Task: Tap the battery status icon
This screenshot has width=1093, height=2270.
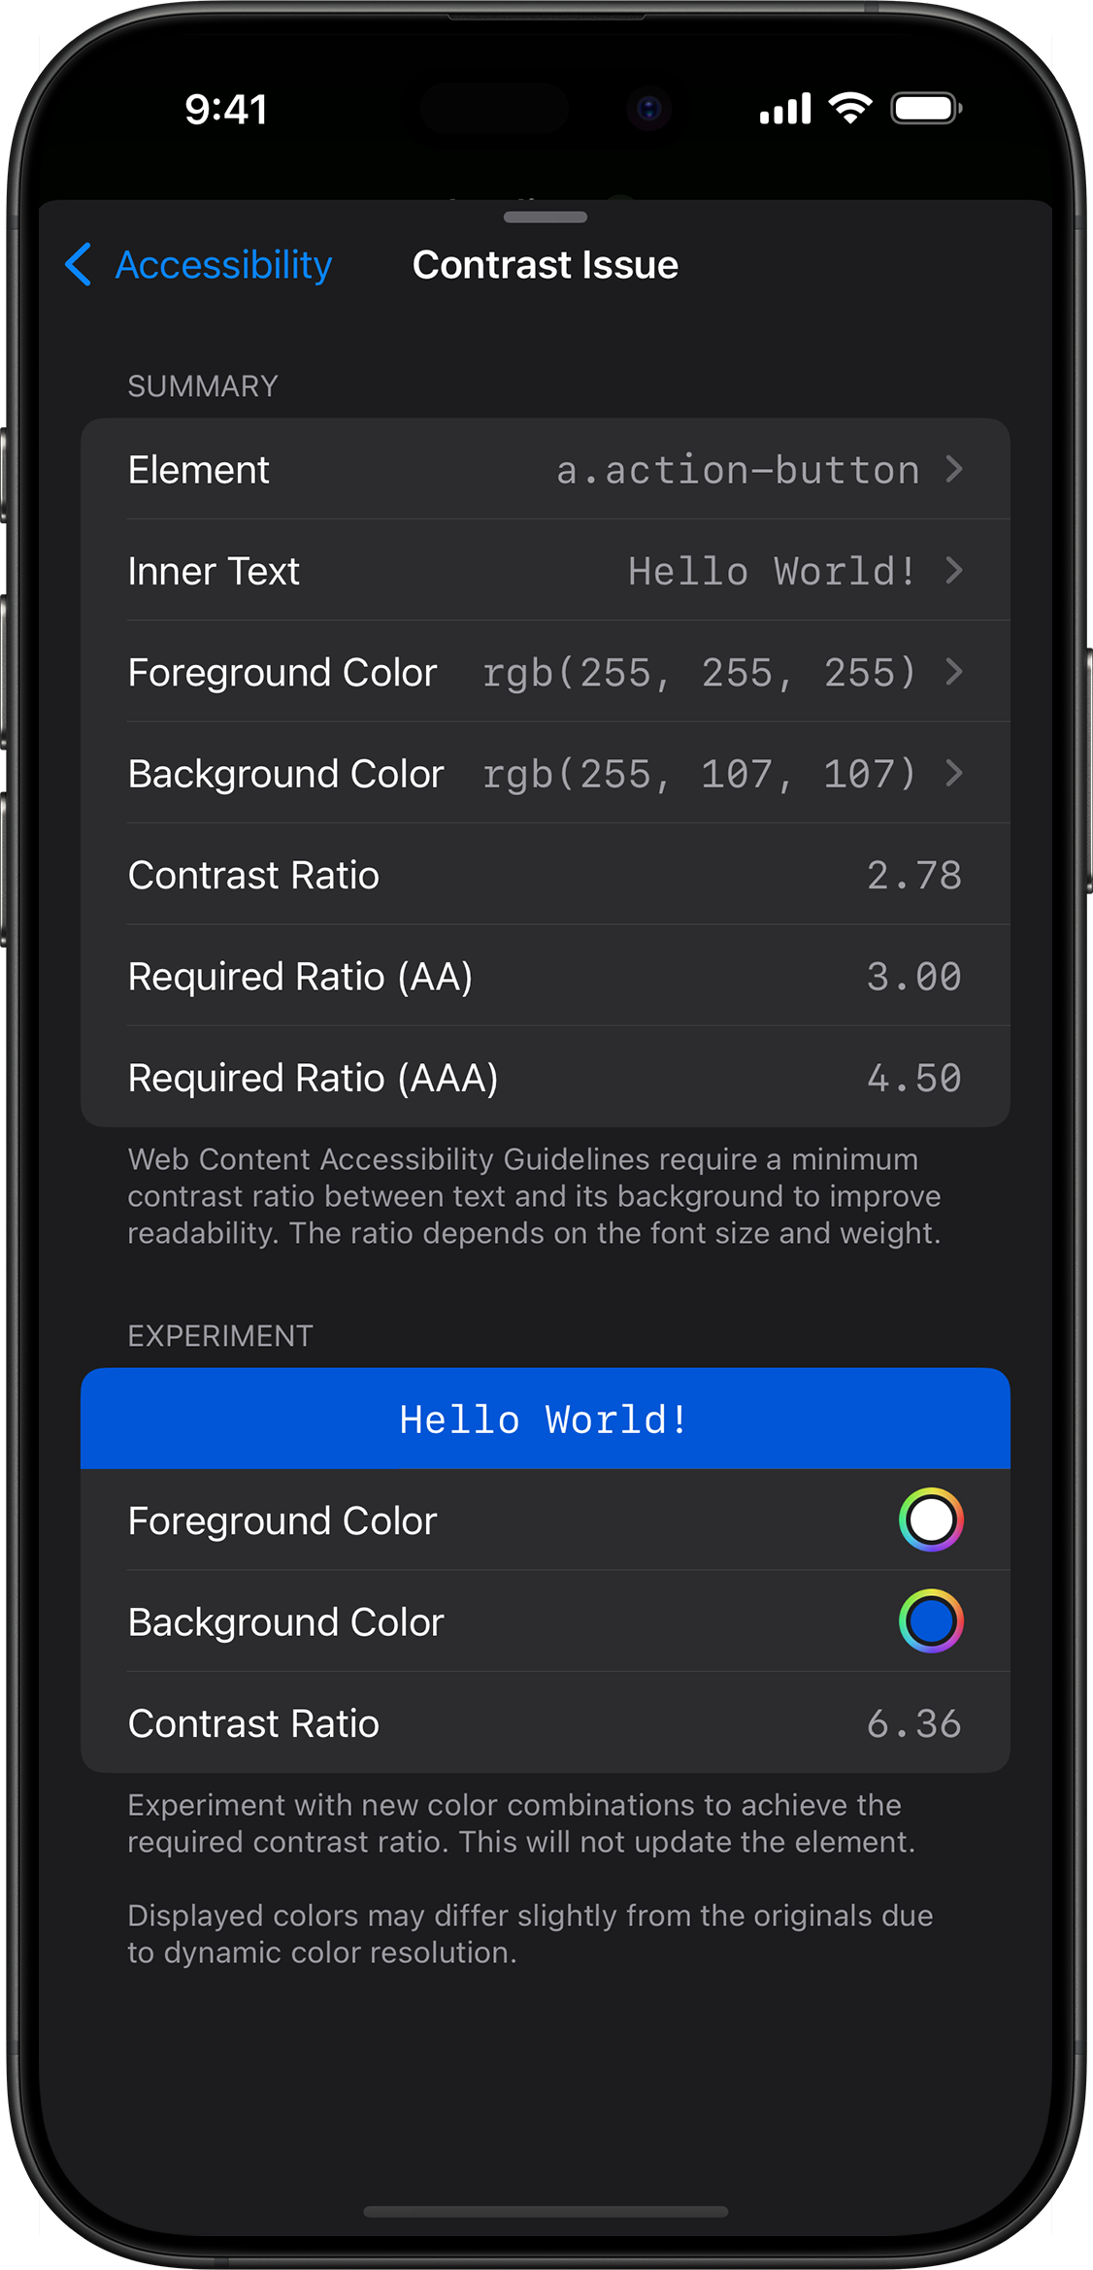Action: point(927,108)
